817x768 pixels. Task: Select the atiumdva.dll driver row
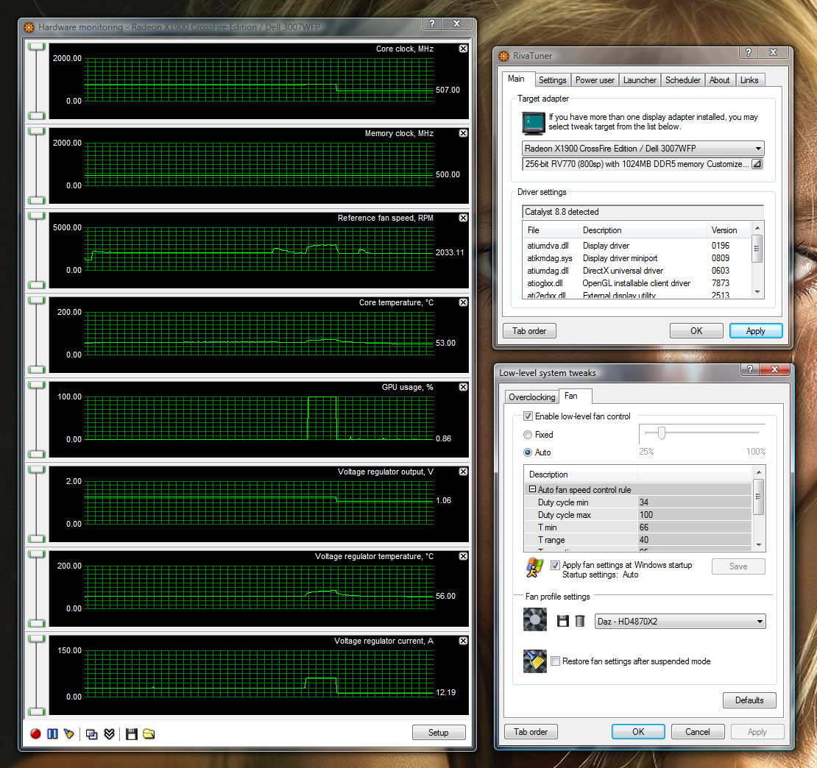coord(637,246)
